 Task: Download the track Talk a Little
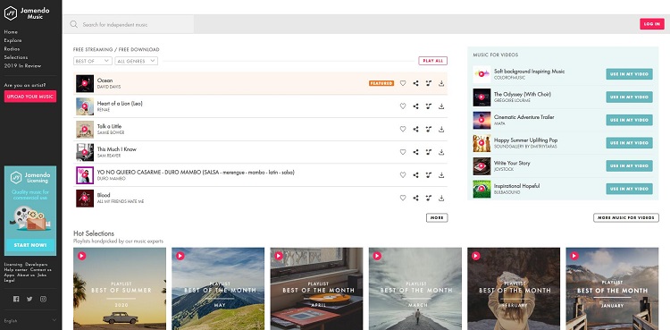[441, 129]
